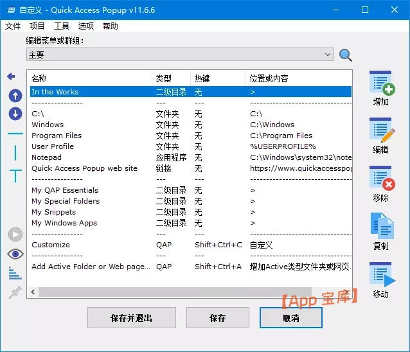Click scrollbar left arrow in list

(33, 292)
